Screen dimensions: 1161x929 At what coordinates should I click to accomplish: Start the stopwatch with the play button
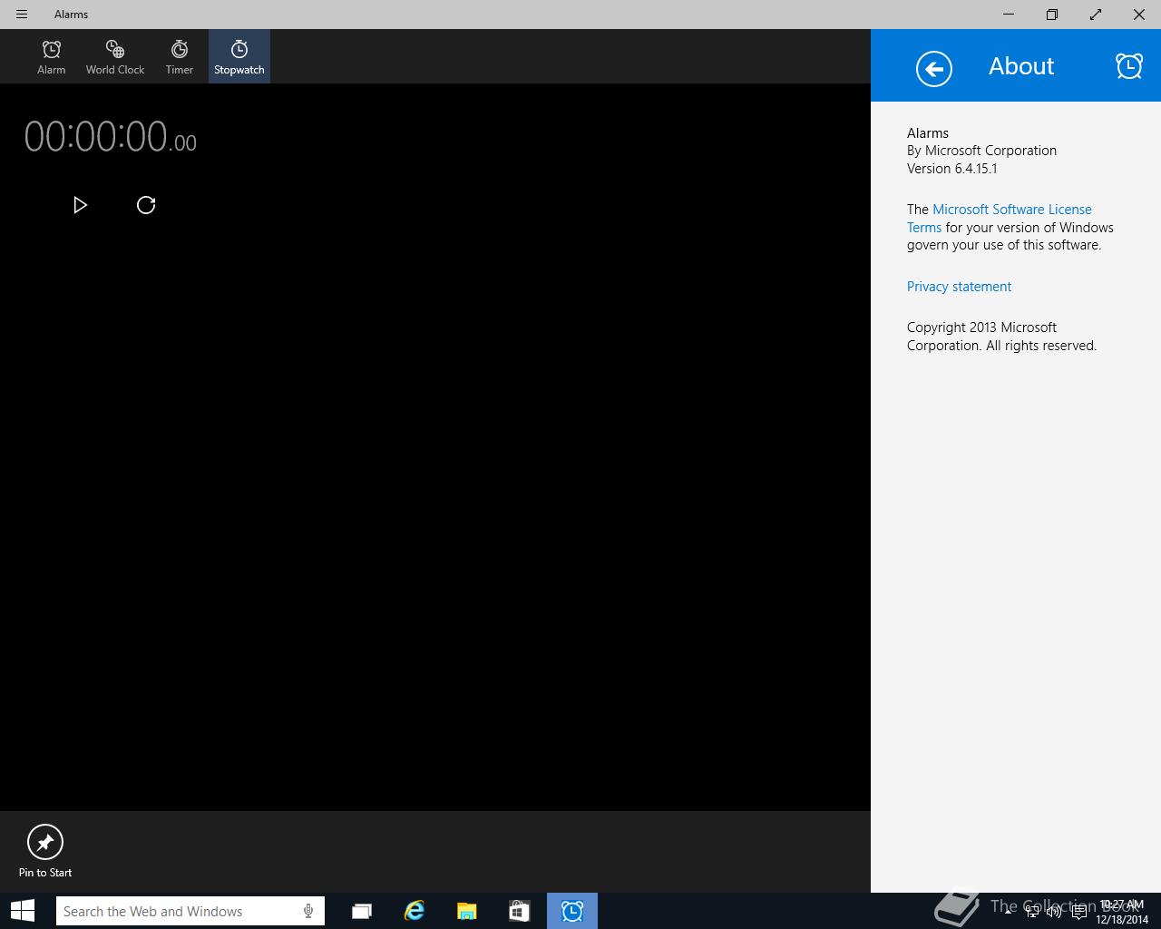80,205
